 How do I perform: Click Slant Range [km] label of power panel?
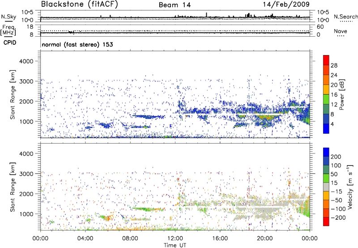(13, 94)
